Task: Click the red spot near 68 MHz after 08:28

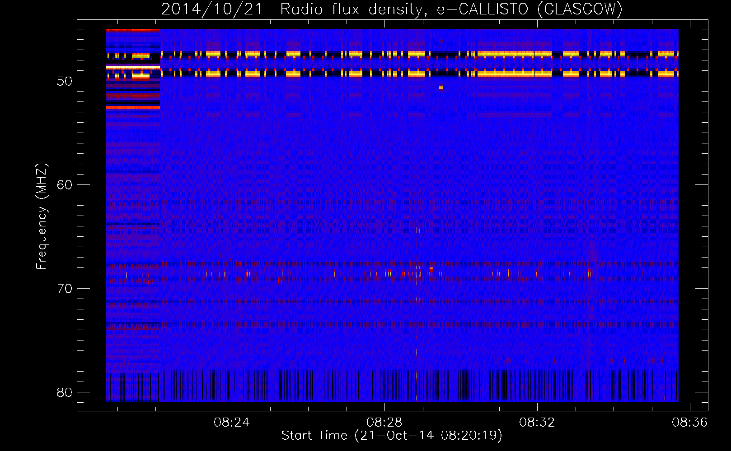Action: (431, 270)
